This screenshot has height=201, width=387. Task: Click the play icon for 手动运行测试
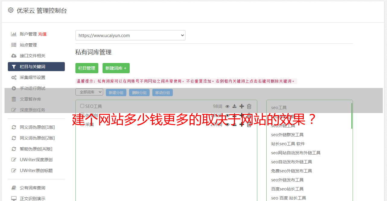tap(14, 88)
